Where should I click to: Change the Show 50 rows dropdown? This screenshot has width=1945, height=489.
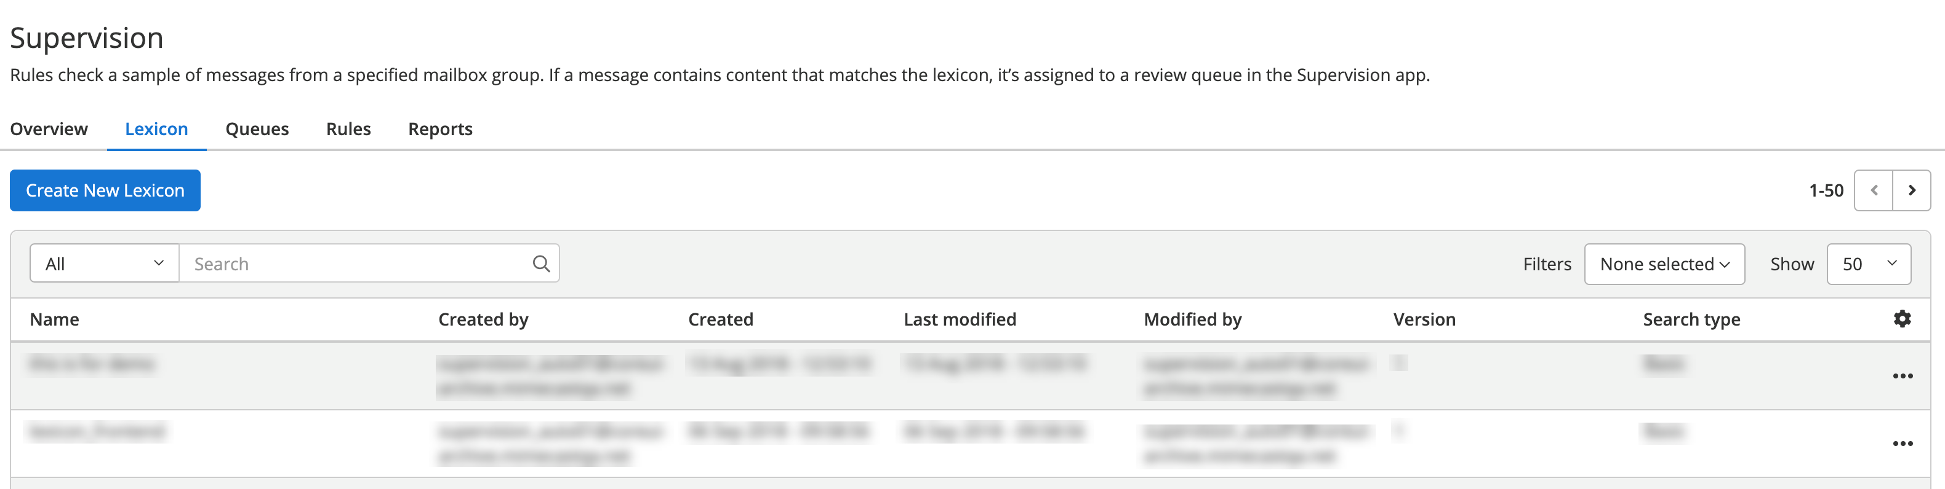(x=1868, y=265)
